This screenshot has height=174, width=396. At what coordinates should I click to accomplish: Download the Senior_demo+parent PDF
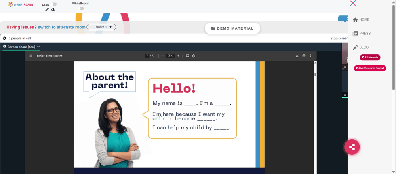[297, 56]
